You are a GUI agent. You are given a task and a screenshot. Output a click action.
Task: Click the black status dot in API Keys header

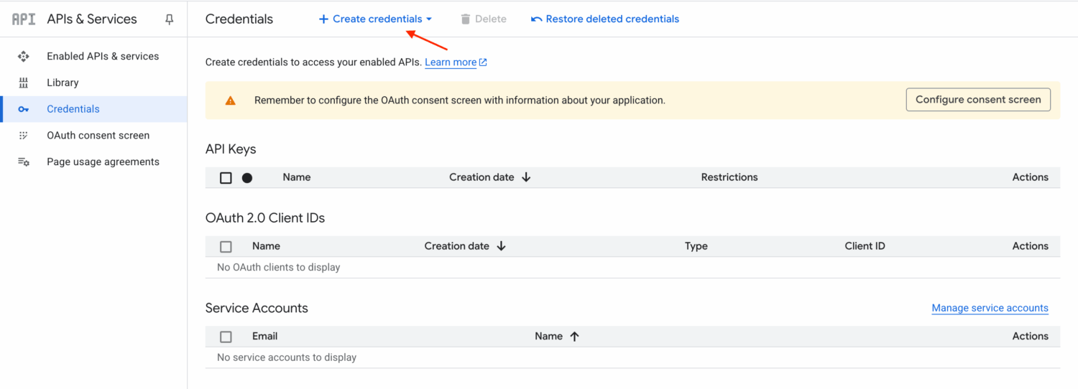click(247, 178)
